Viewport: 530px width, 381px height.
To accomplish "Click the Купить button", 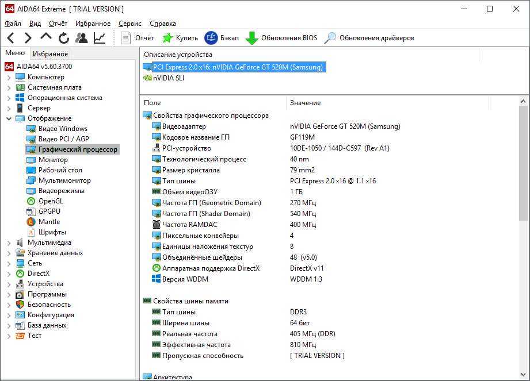I will (x=180, y=38).
